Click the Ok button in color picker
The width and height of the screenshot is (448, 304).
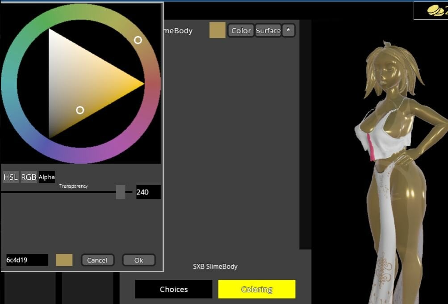point(139,260)
